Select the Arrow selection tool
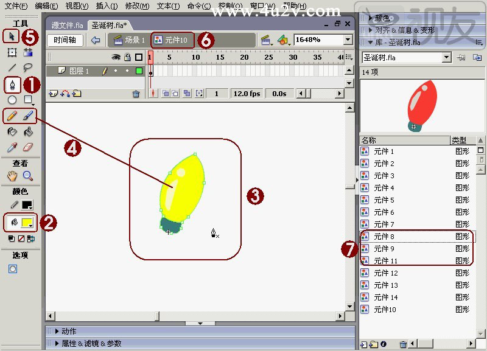Viewport: 487px width, 351px height. (12, 36)
